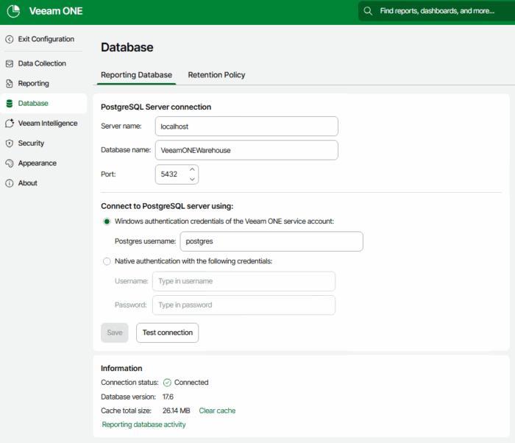
Task: Open Reporting database activity link
Action: coord(143,425)
